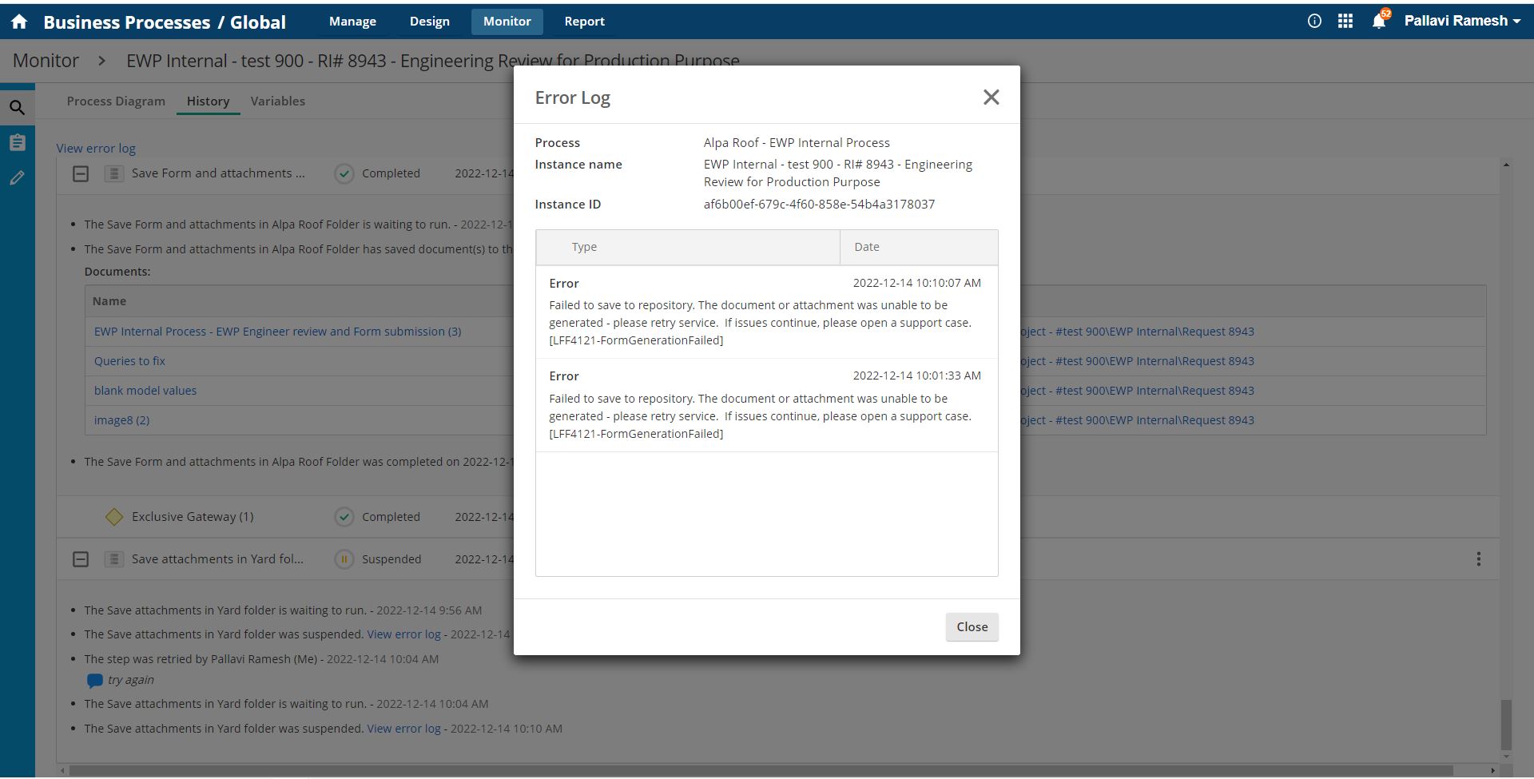This screenshot has width=1534, height=779.
Task: Click the home icon in top bar
Action: pyautogui.click(x=19, y=22)
